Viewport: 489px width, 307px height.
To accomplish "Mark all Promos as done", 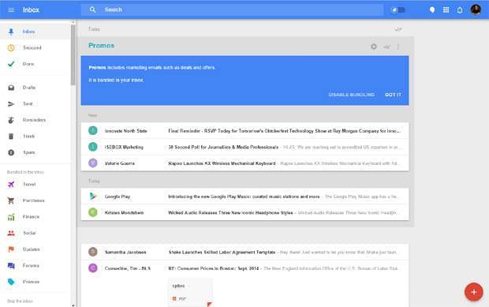I will click(386, 47).
